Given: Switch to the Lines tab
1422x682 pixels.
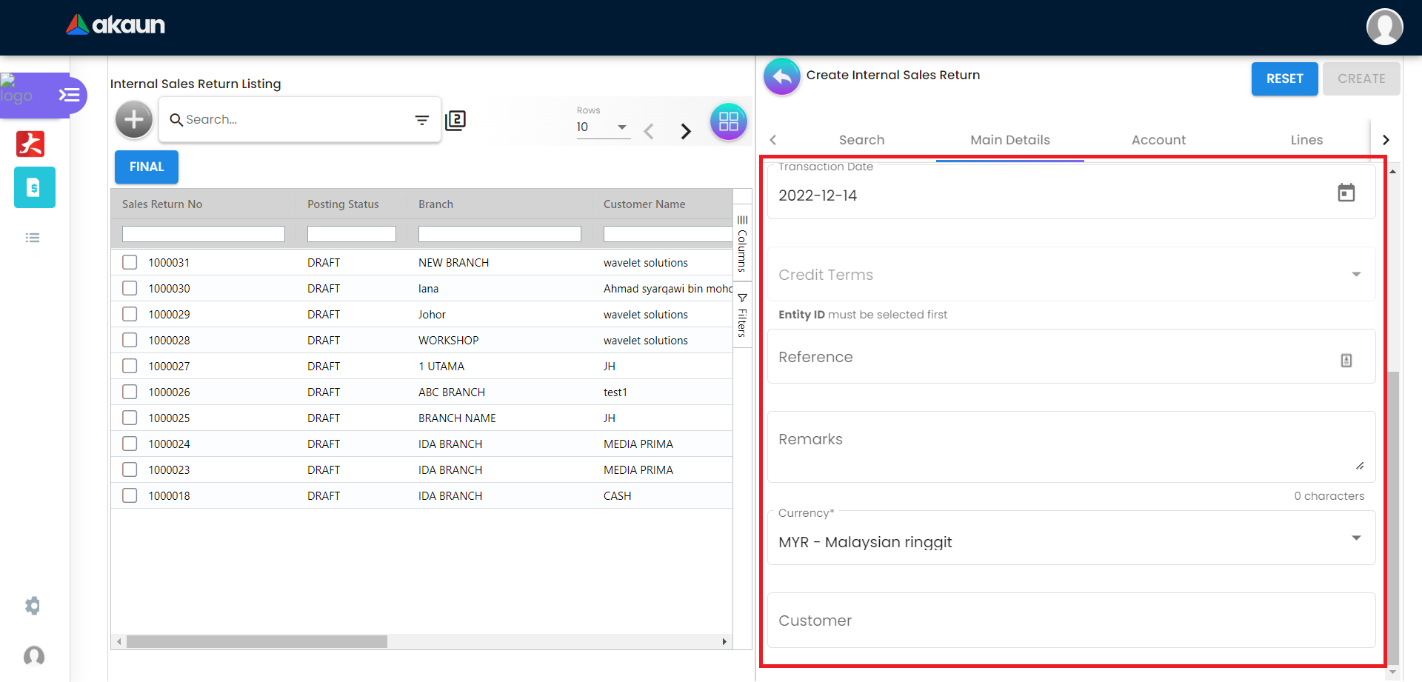Looking at the screenshot, I should click(x=1306, y=140).
